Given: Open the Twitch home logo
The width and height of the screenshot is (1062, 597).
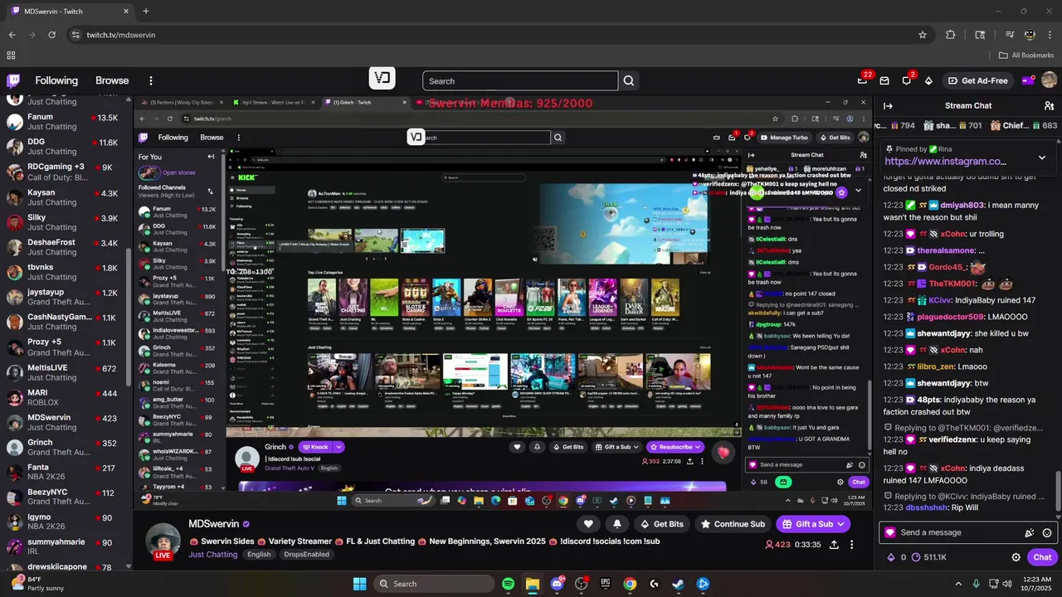Looking at the screenshot, I should 13,80.
